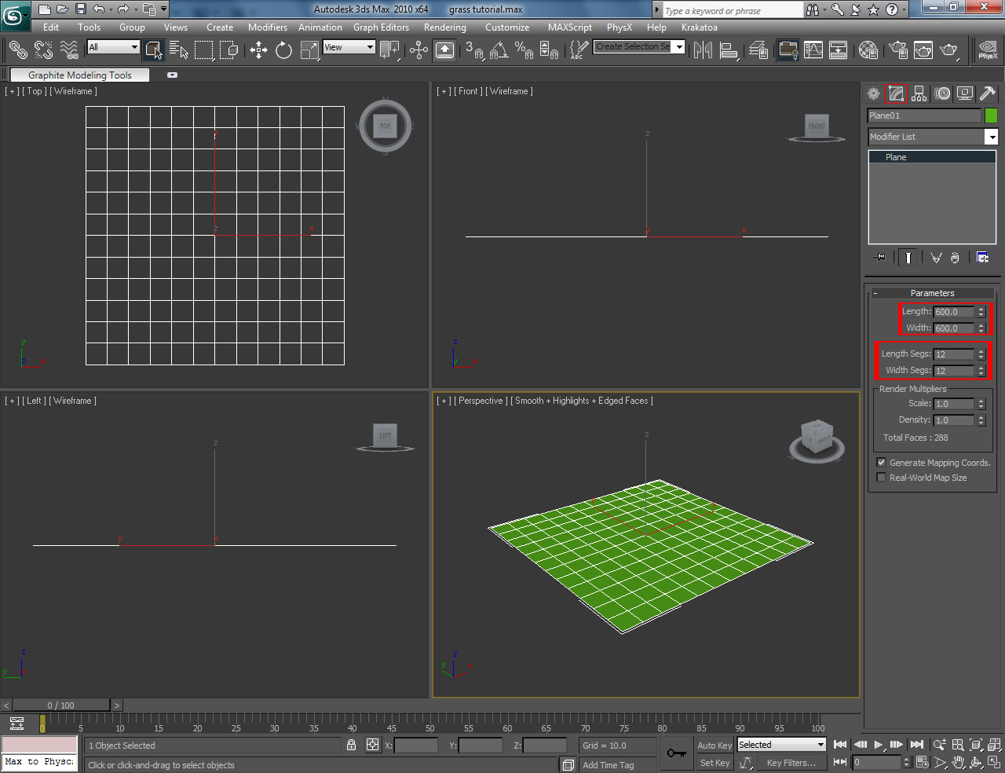Enable Real-World Map Size
The width and height of the screenshot is (1005, 773).
coord(881,477)
